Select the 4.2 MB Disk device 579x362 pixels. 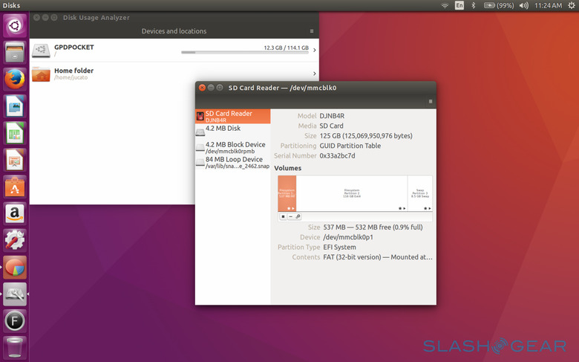[x=233, y=131]
